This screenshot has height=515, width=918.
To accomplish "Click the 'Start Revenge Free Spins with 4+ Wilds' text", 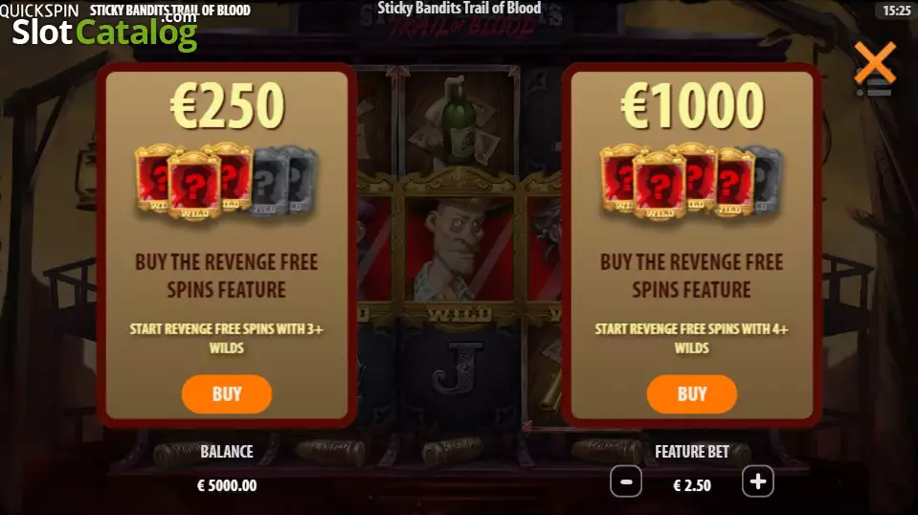I will pos(691,338).
